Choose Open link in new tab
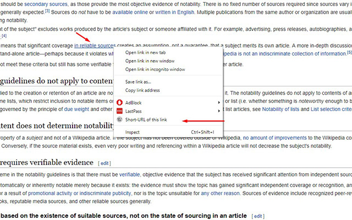Image resolution: width=352 pixels, height=220 pixels. coord(145,53)
